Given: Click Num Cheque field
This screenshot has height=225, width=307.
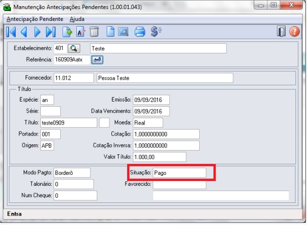Looking at the screenshot, I should tap(75, 195).
